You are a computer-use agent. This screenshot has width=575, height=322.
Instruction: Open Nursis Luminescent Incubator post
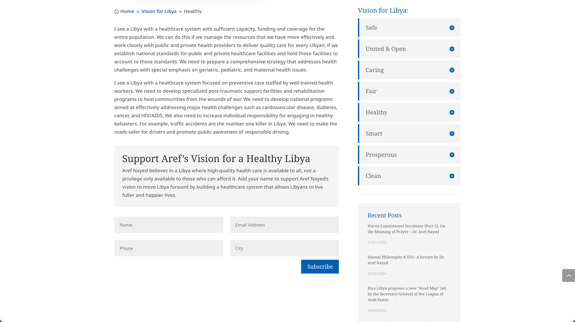(x=406, y=229)
